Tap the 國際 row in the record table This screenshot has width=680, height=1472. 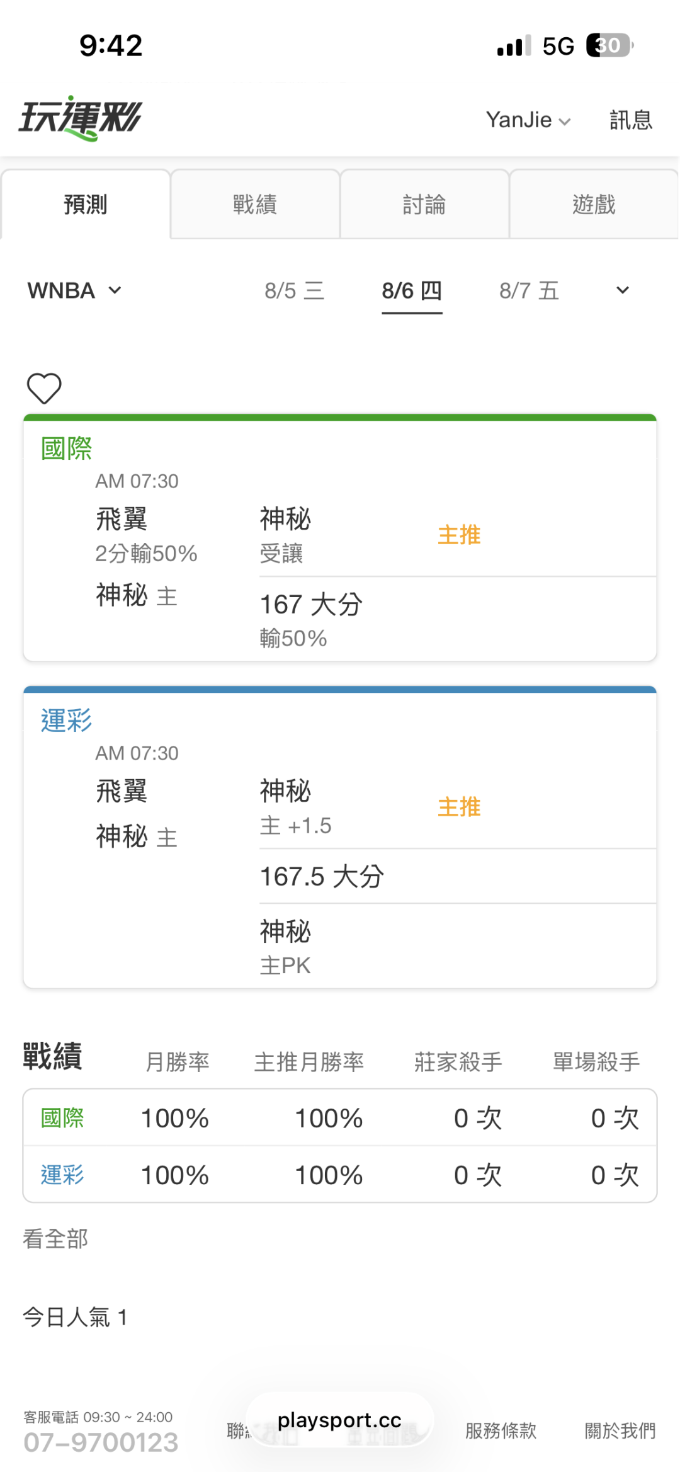pyautogui.click(x=340, y=1118)
